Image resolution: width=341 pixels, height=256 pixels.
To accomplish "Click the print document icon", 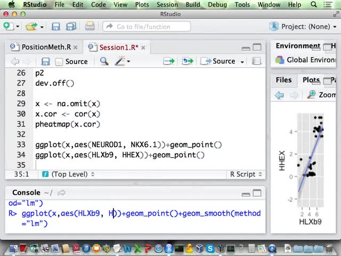I will pos(90,26).
